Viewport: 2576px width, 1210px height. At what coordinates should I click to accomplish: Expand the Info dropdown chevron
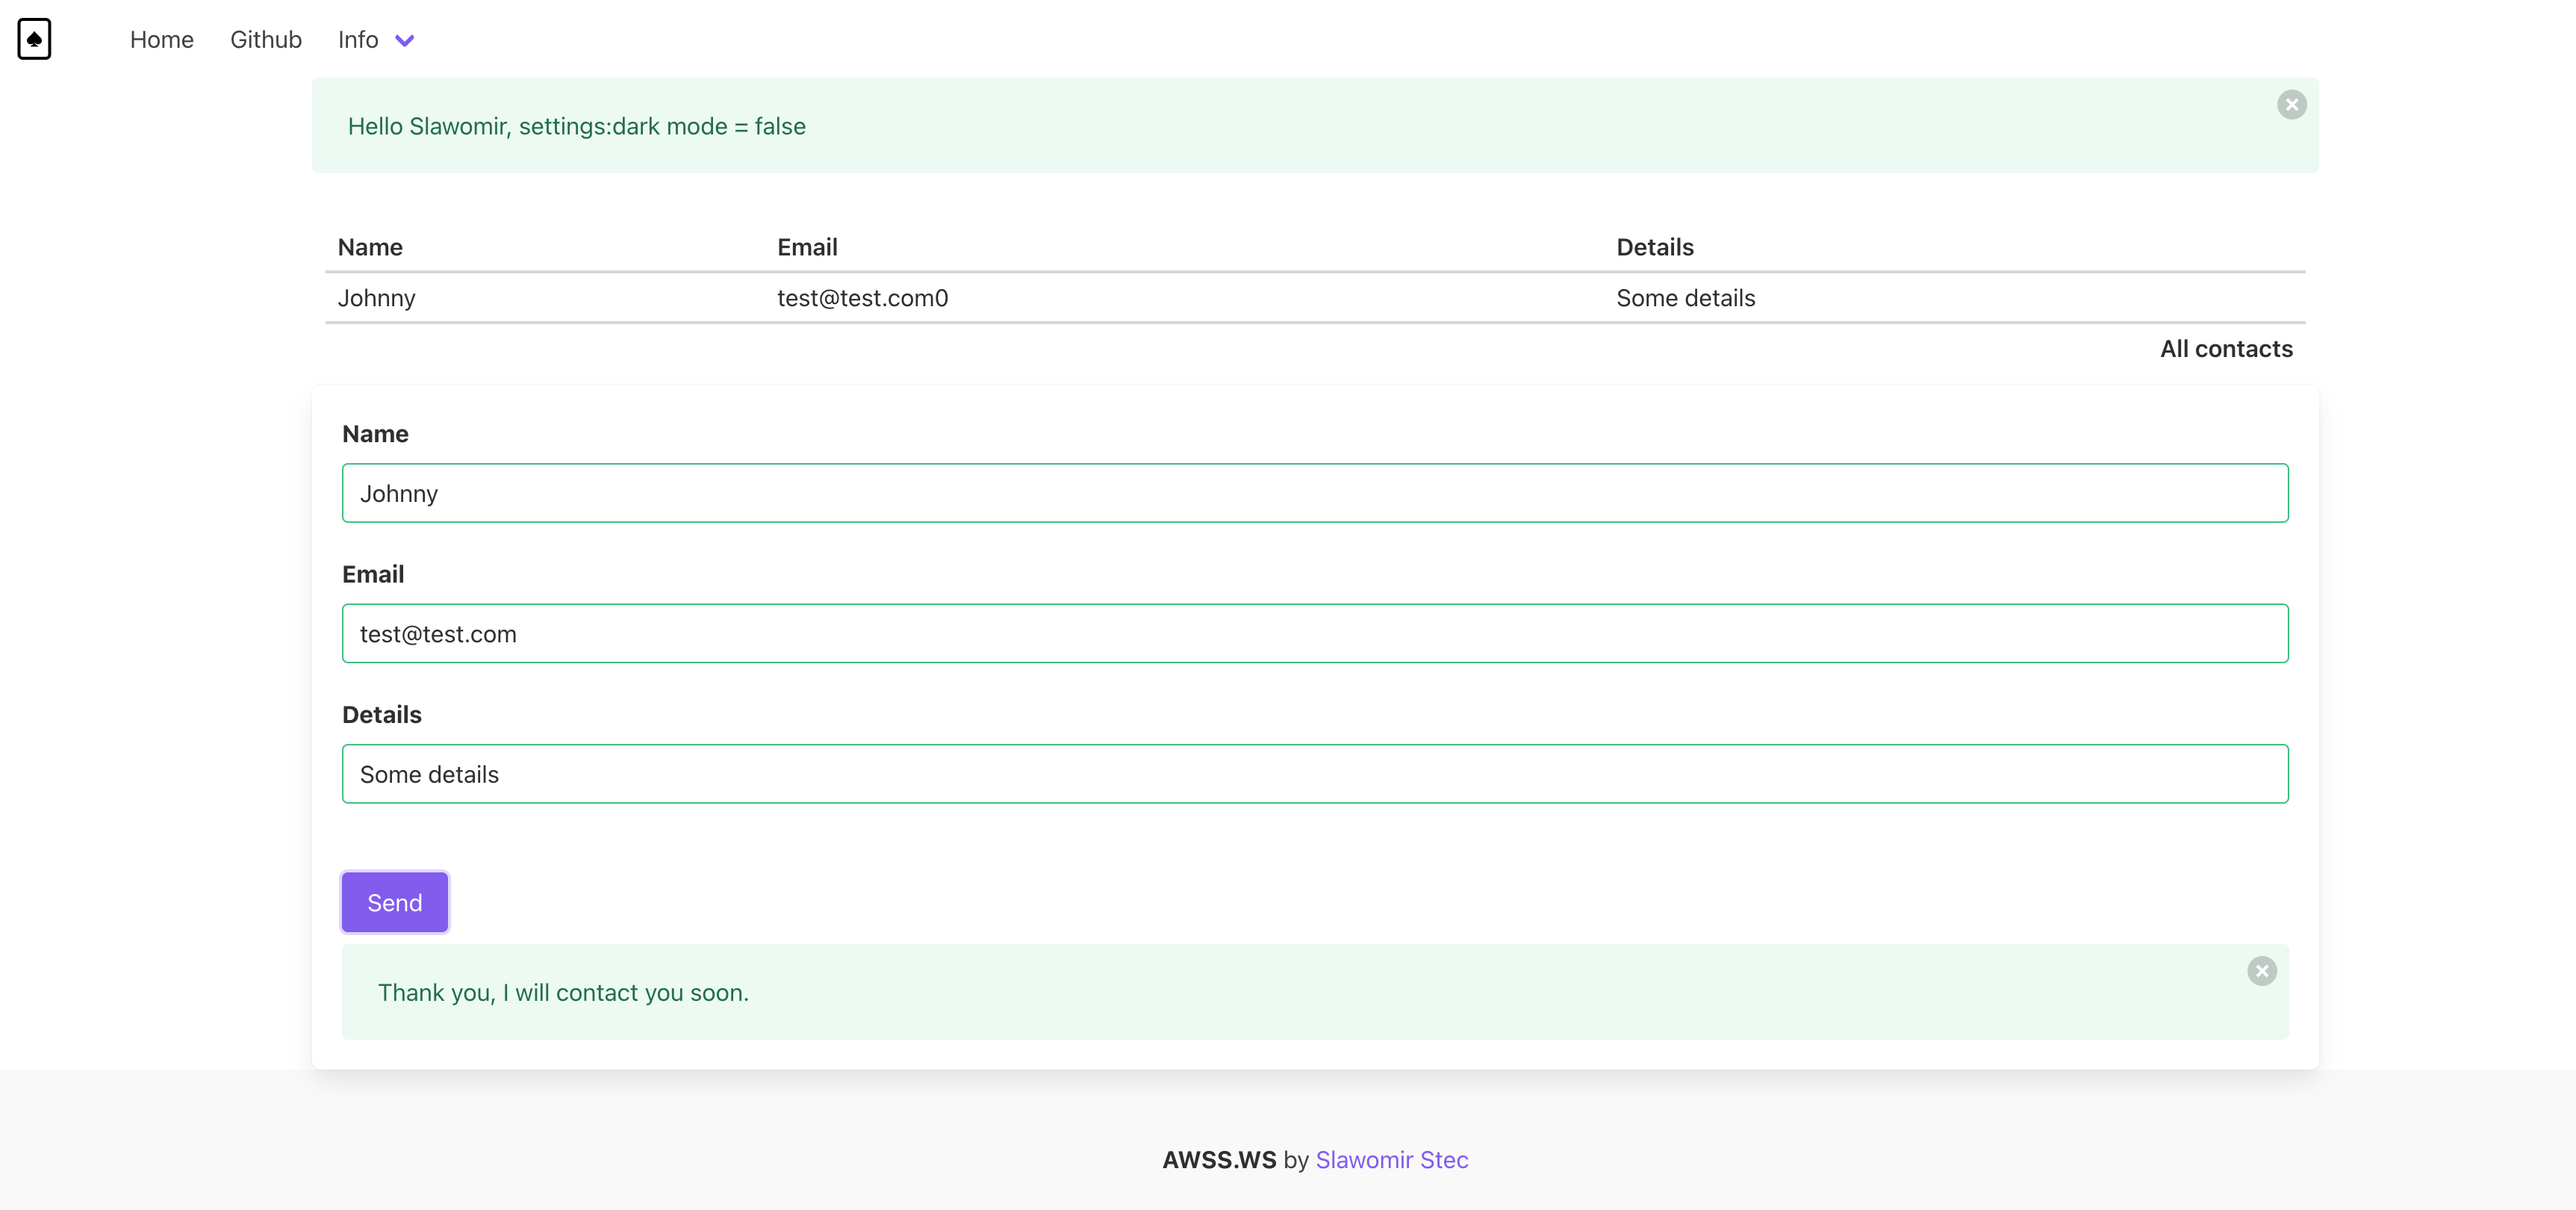tap(404, 41)
